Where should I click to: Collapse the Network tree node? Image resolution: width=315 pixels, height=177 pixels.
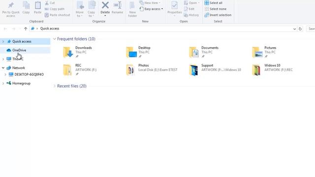coord(3,68)
